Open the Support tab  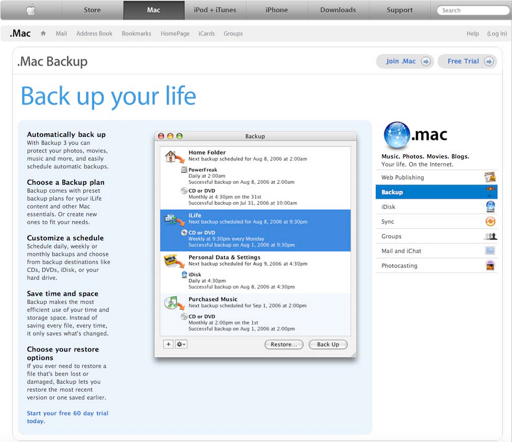400,10
